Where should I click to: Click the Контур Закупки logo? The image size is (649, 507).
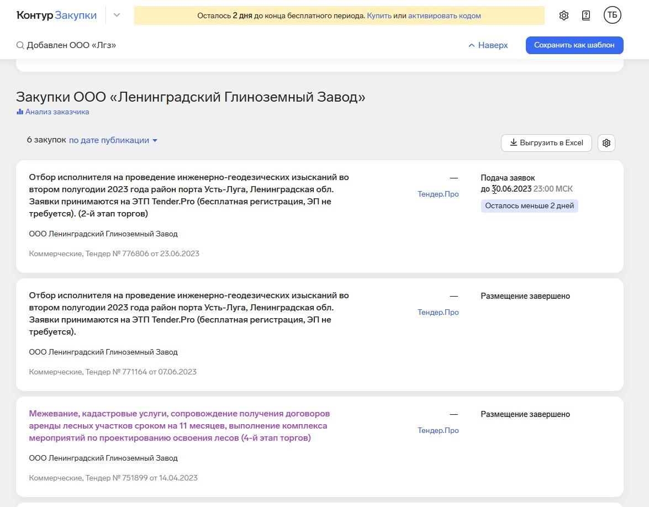click(x=56, y=15)
